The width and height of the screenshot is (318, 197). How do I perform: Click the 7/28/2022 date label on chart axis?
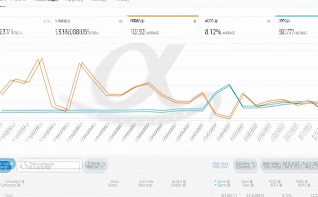[250, 131]
